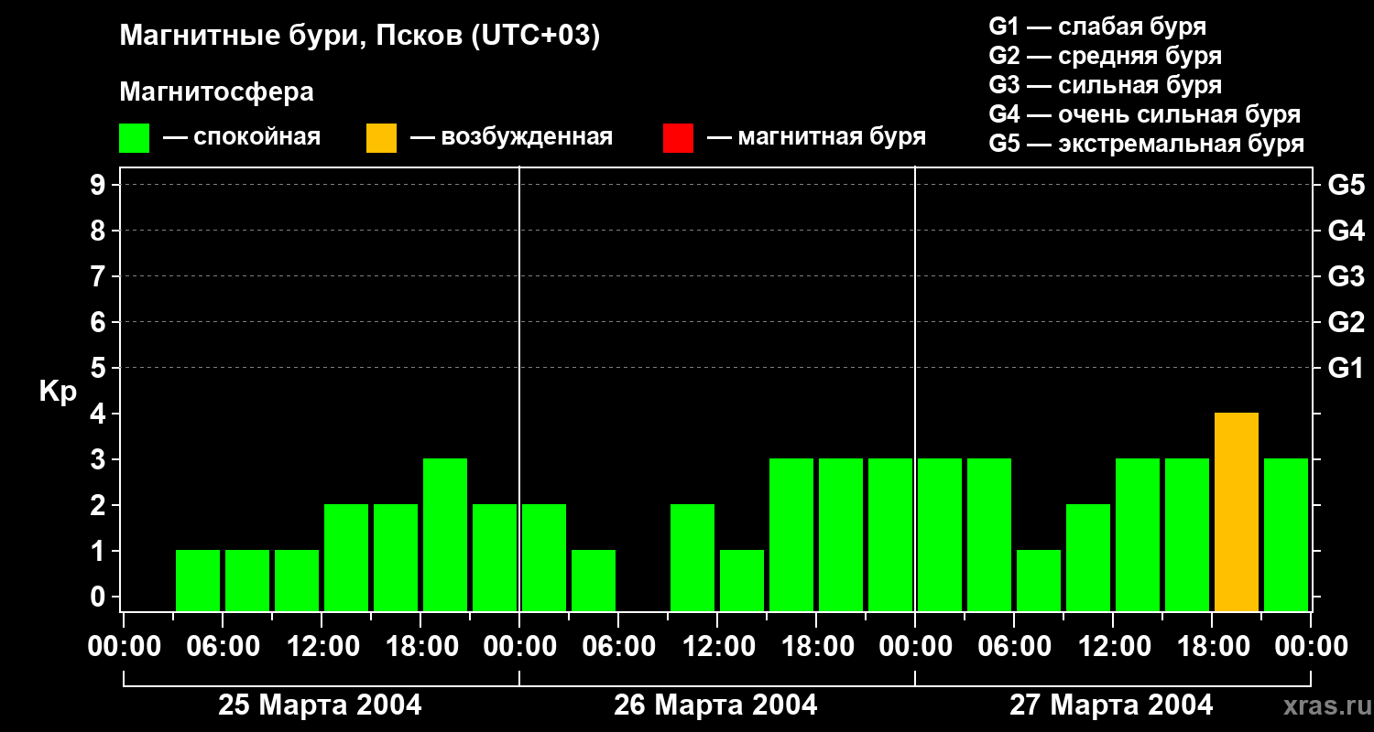Image resolution: width=1374 pixels, height=732 pixels.
Task: Click the G2 label on the right axis
Action: click(1346, 322)
